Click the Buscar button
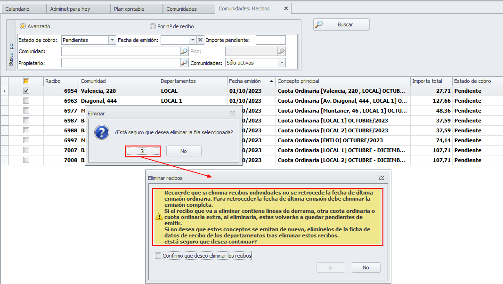The height and width of the screenshot is (284, 503). pos(341,24)
